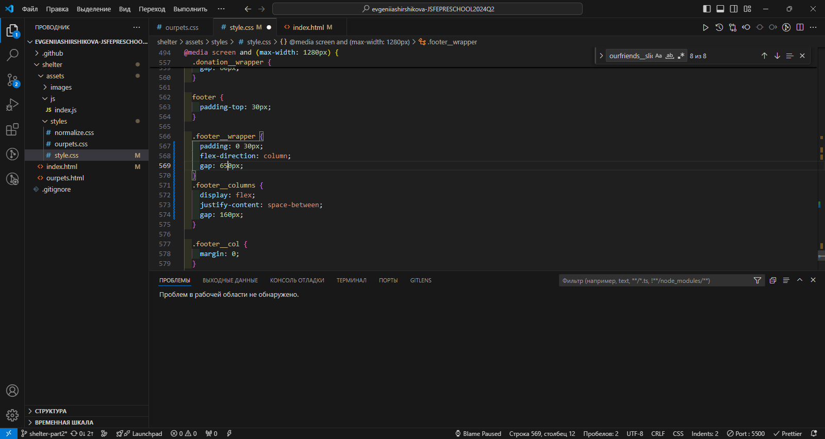Open the Переход menu
Viewport: 825px width, 439px height.
pyautogui.click(x=152, y=9)
